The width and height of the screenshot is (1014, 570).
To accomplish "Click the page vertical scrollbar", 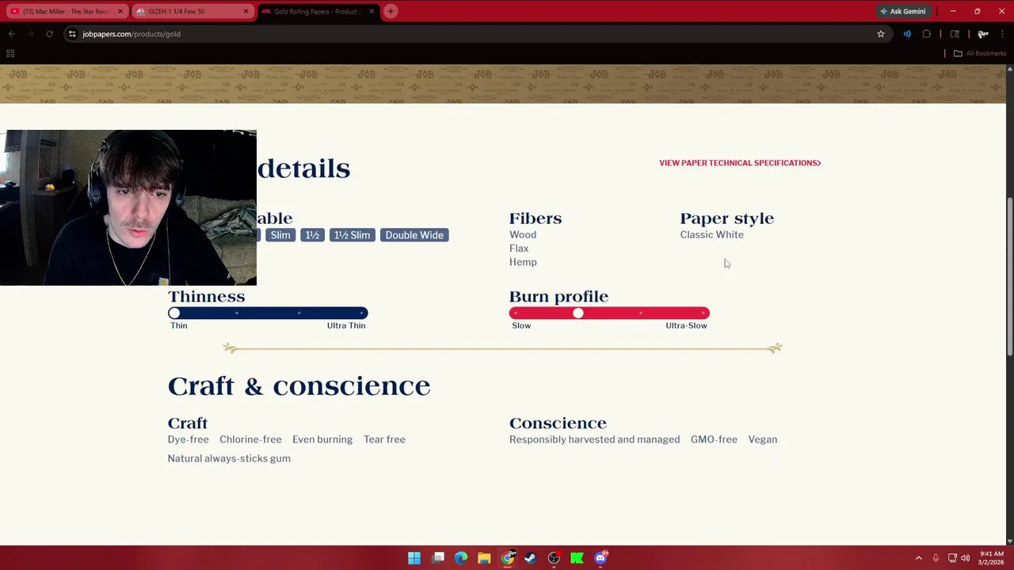I will 1009,277.
